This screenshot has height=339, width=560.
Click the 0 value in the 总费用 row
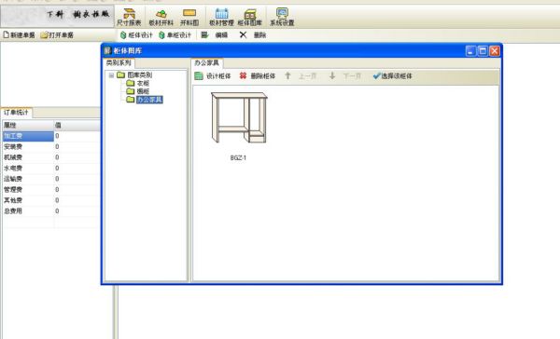[57, 211]
